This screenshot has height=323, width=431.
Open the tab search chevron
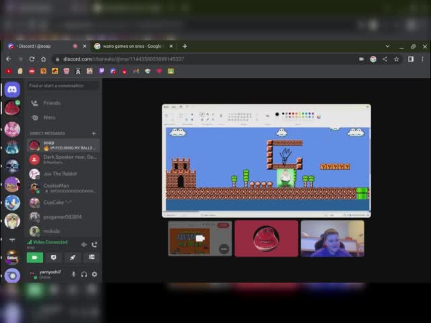click(x=387, y=46)
